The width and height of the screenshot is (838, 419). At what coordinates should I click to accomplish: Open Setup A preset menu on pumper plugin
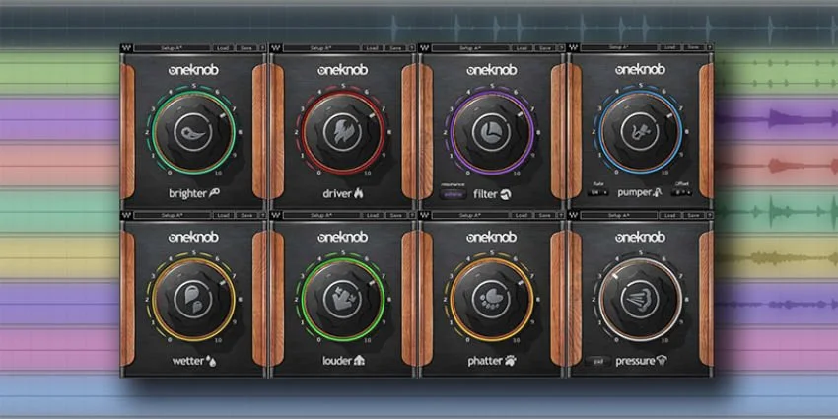[619, 48]
